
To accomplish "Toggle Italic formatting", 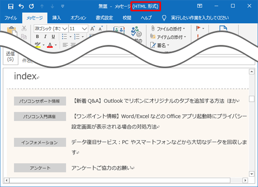I will coord(45,37).
